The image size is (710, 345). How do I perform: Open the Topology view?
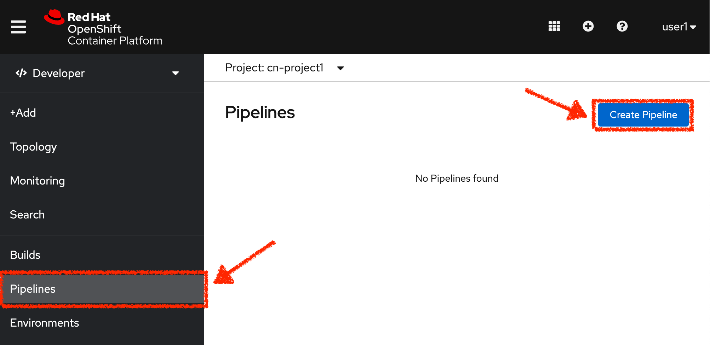tap(33, 147)
